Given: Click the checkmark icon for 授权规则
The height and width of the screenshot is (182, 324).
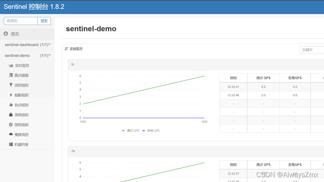Looking at the screenshot, I should click(11, 125).
